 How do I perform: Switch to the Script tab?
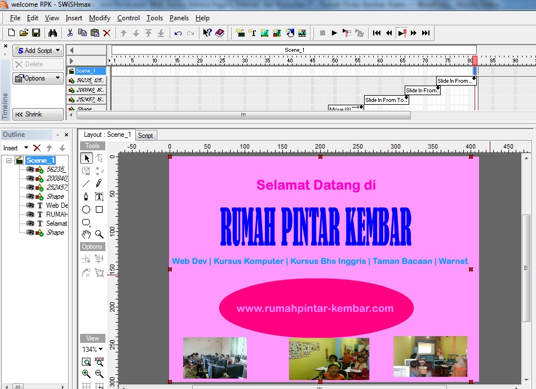pos(145,136)
